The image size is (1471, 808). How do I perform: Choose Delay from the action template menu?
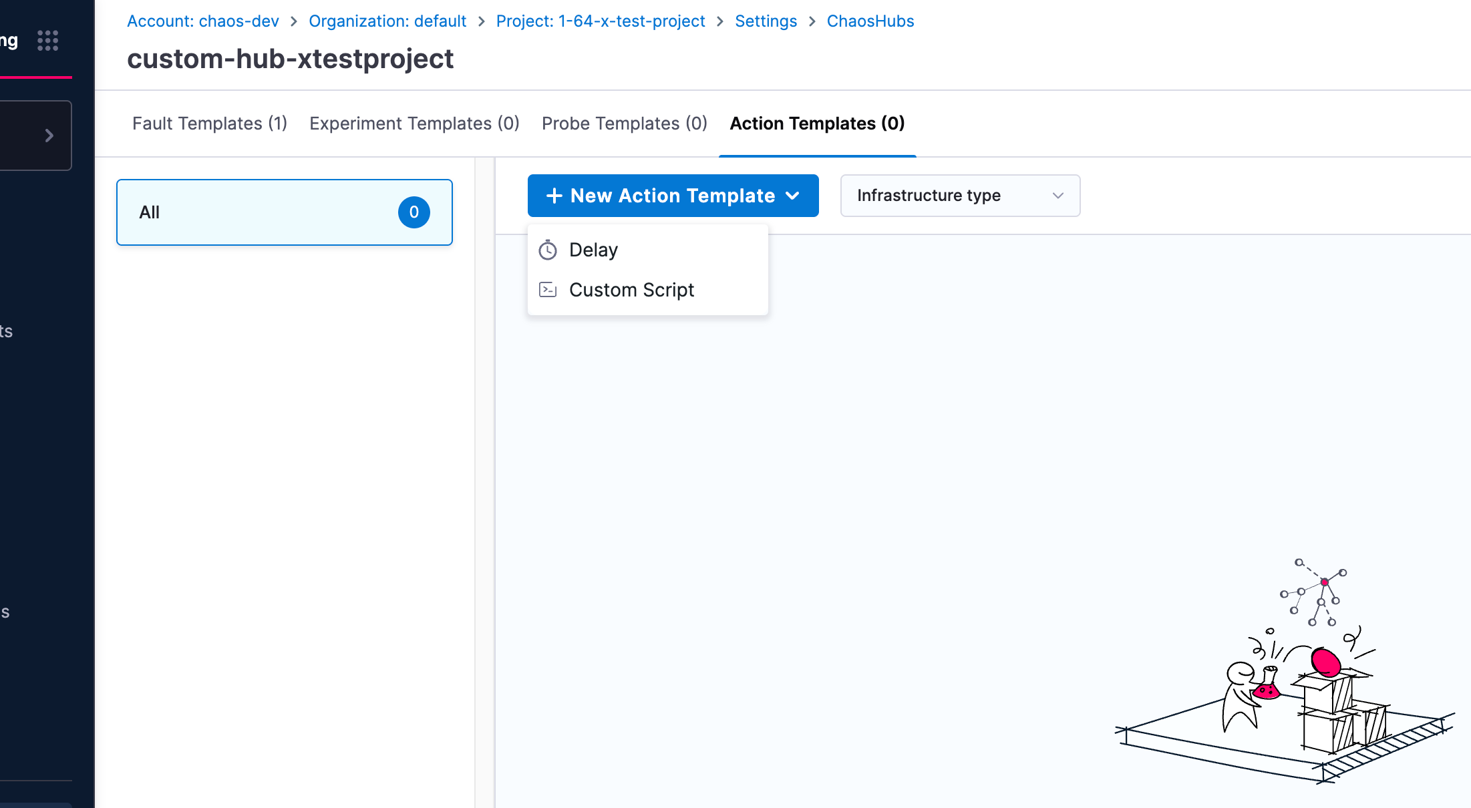593,249
